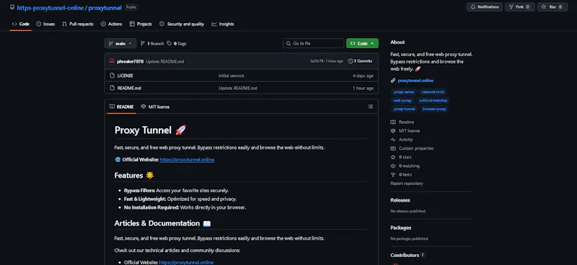Open Readme link in About sidebar
This screenshot has height=265, width=577.
point(402,122)
